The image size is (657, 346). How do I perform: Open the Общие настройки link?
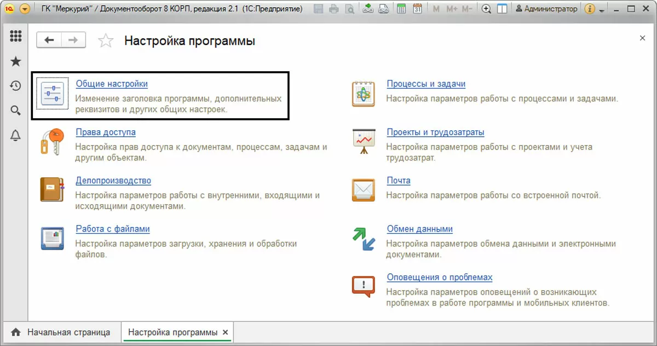tap(112, 84)
